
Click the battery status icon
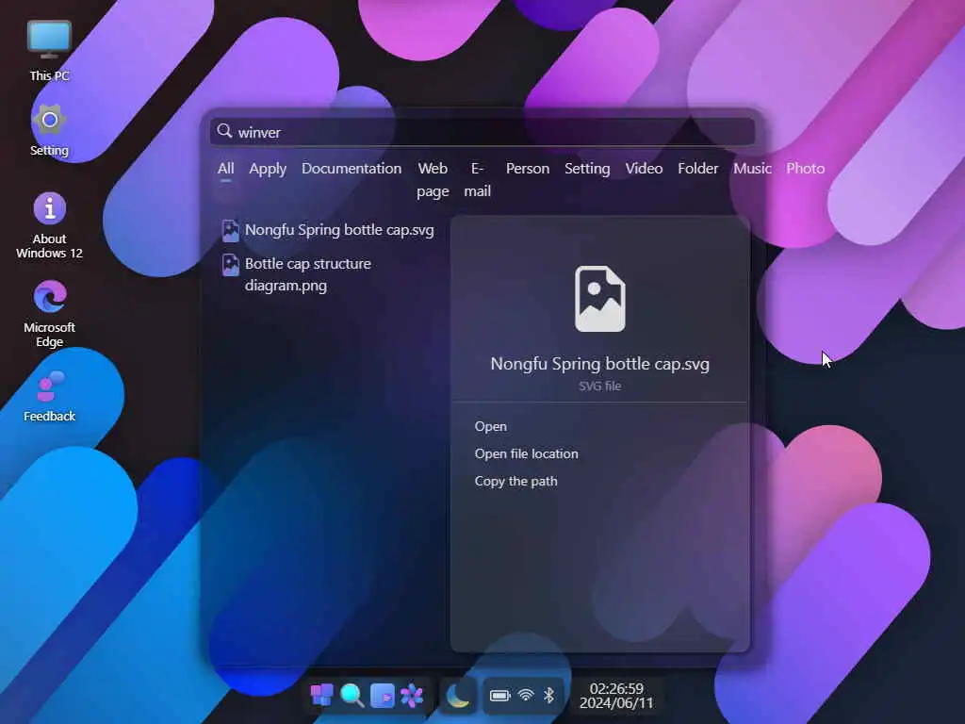499,696
